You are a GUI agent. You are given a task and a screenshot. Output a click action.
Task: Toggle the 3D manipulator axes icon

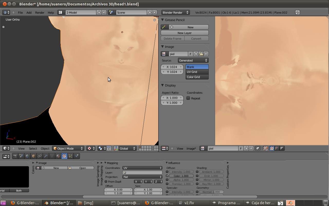(116, 149)
